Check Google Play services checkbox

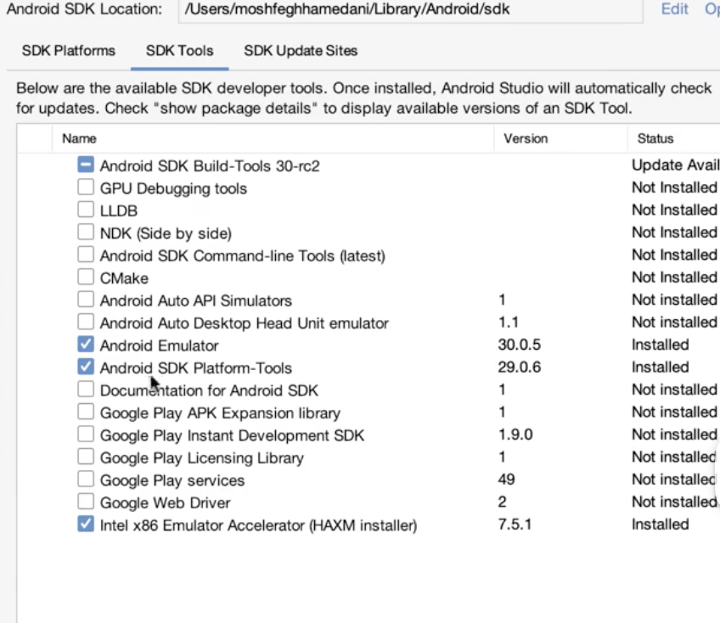(x=86, y=479)
